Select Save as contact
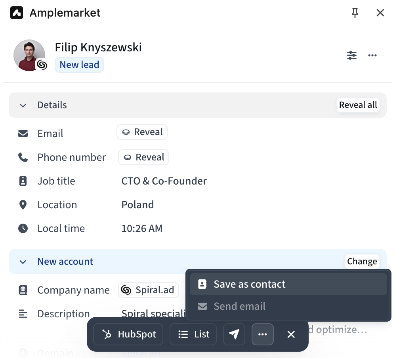This screenshot has width=397, height=358. [288, 284]
